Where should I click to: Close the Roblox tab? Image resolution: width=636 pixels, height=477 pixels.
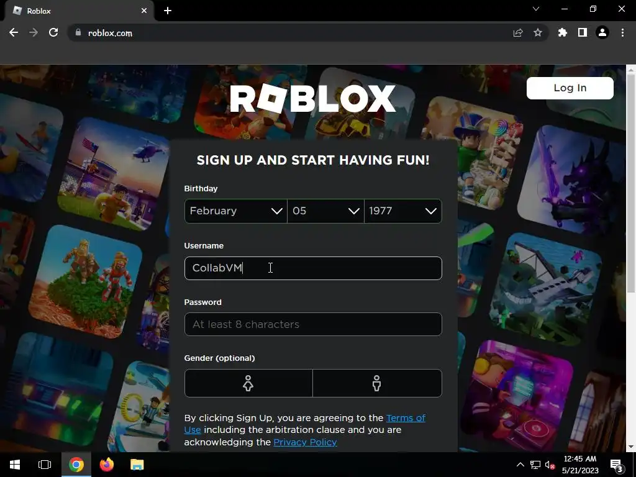coord(144,11)
